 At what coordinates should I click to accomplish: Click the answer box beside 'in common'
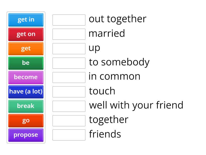69,77
